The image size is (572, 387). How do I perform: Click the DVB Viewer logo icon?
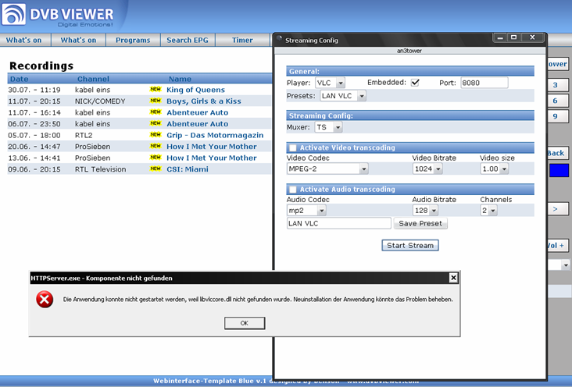(x=13, y=14)
